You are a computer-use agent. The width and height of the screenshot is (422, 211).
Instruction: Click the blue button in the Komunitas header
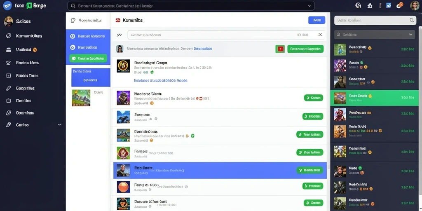(317, 20)
